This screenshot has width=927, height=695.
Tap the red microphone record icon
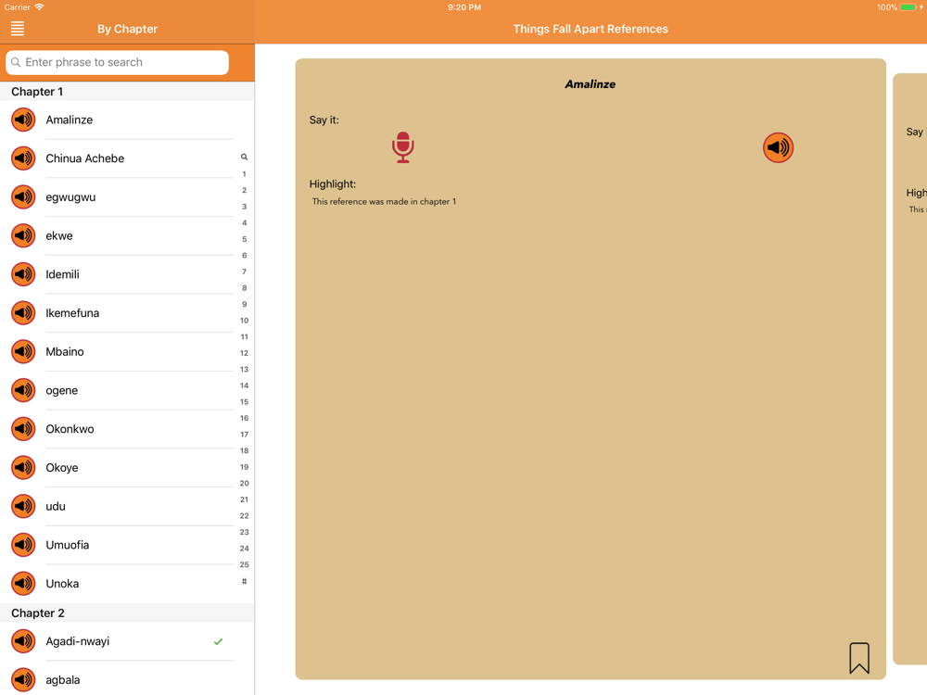(402, 147)
